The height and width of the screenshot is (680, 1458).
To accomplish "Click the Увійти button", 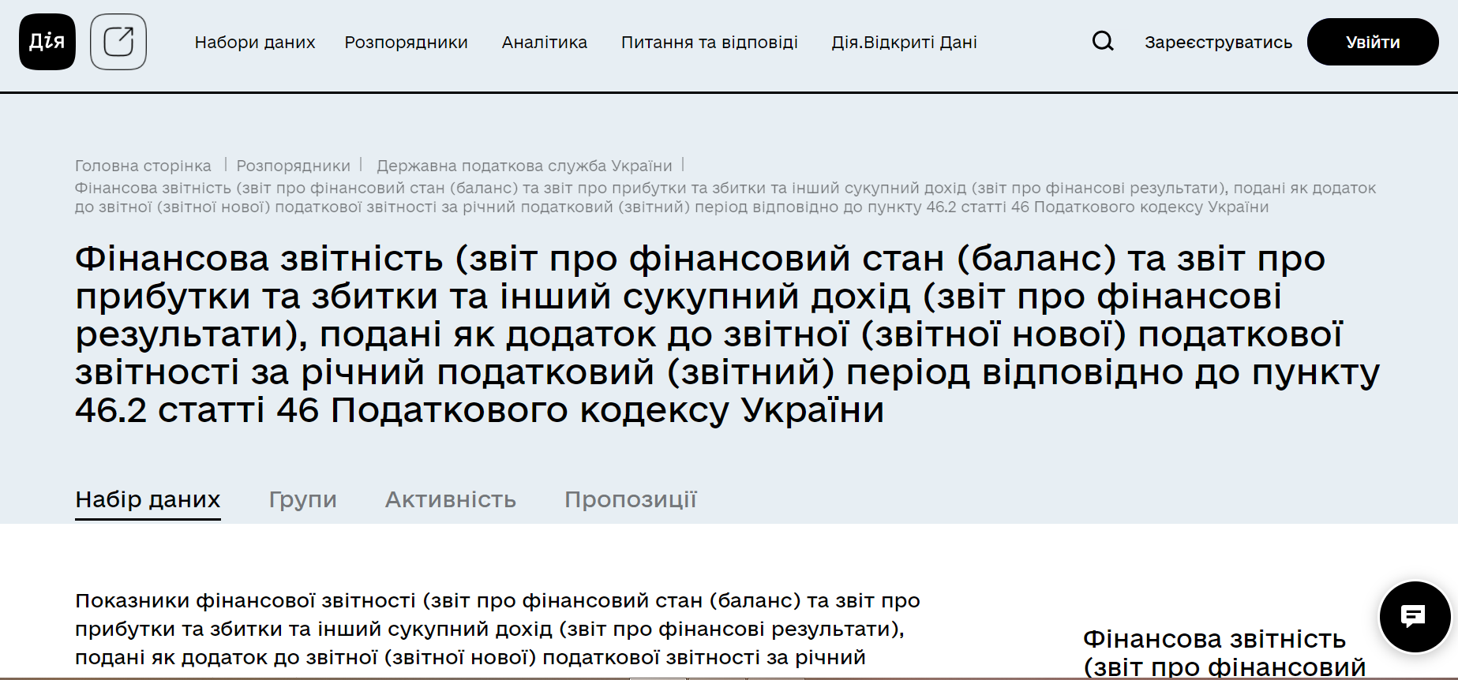I will (x=1373, y=42).
